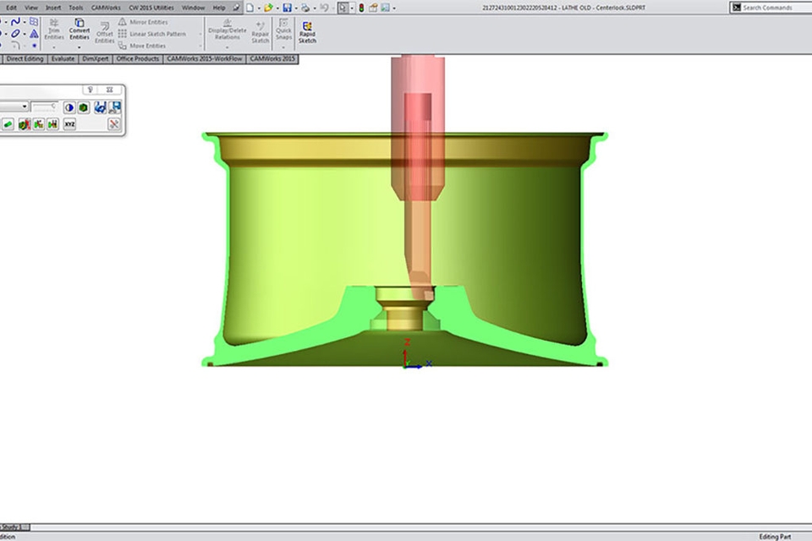Expand the combo box in the simulation panel
This screenshot has height=541, width=812.
pyautogui.click(x=25, y=107)
